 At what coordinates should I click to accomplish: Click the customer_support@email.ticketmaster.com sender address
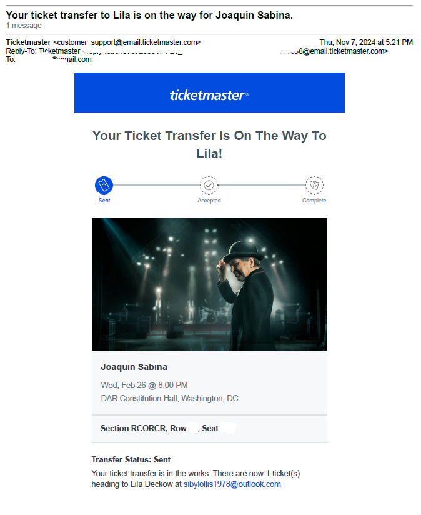[x=127, y=42]
